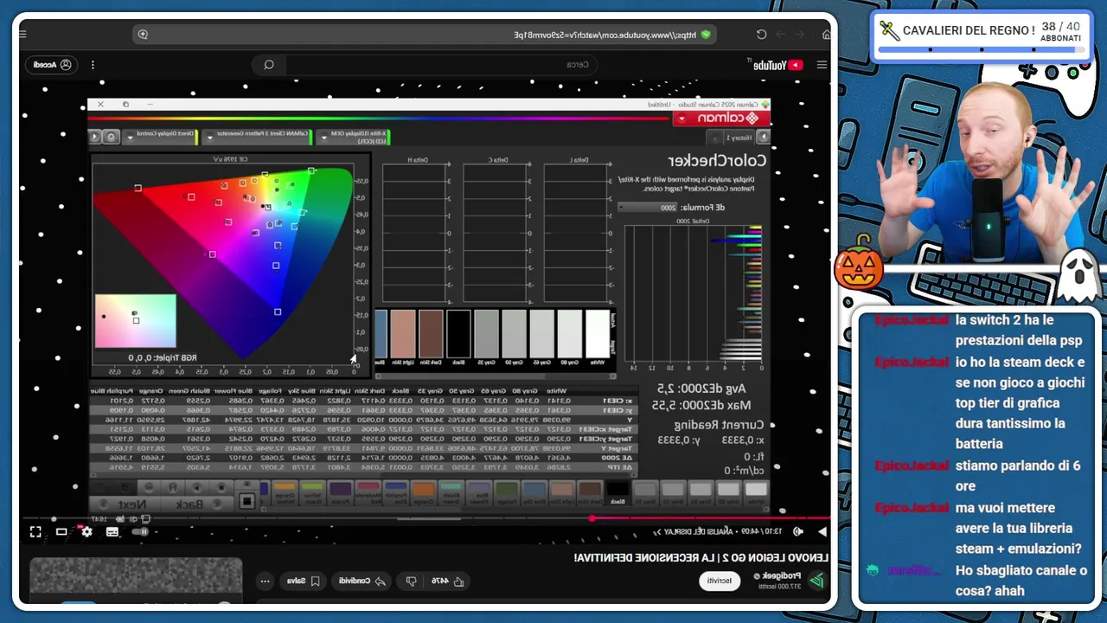
Task: Open YouTube three-dot settings beside Accedi
Action: [x=93, y=65]
